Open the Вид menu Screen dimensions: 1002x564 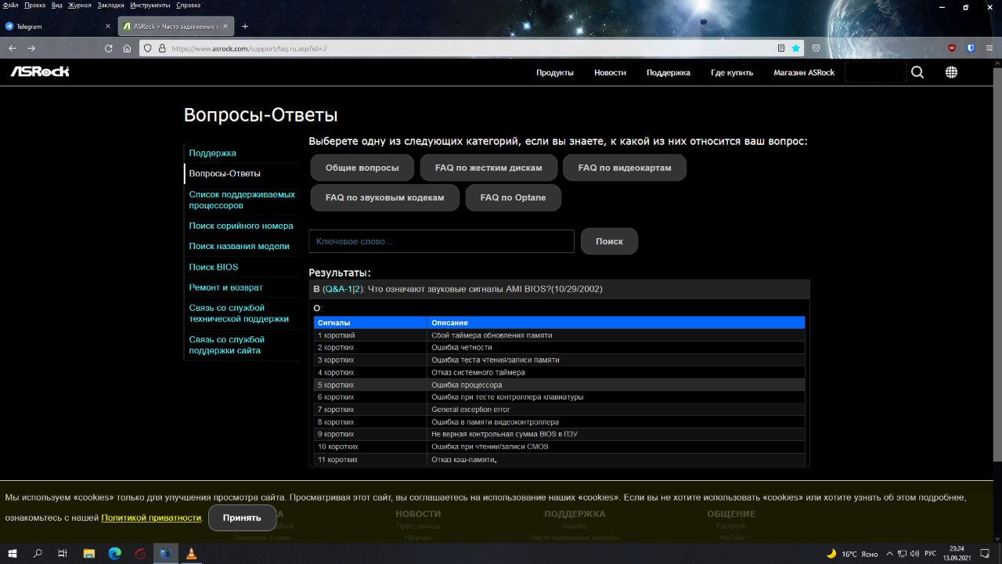pyautogui.click(x=57, y=5)
